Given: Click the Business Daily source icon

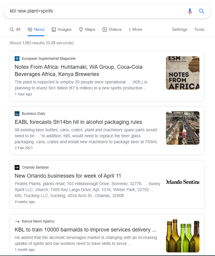Looking at the screenshot, I should pyautogui.click(x=17, y=114).
